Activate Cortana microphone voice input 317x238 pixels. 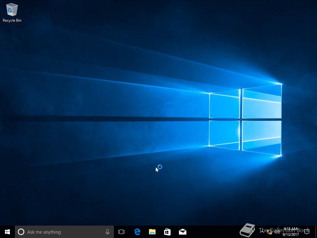point(107,232)
